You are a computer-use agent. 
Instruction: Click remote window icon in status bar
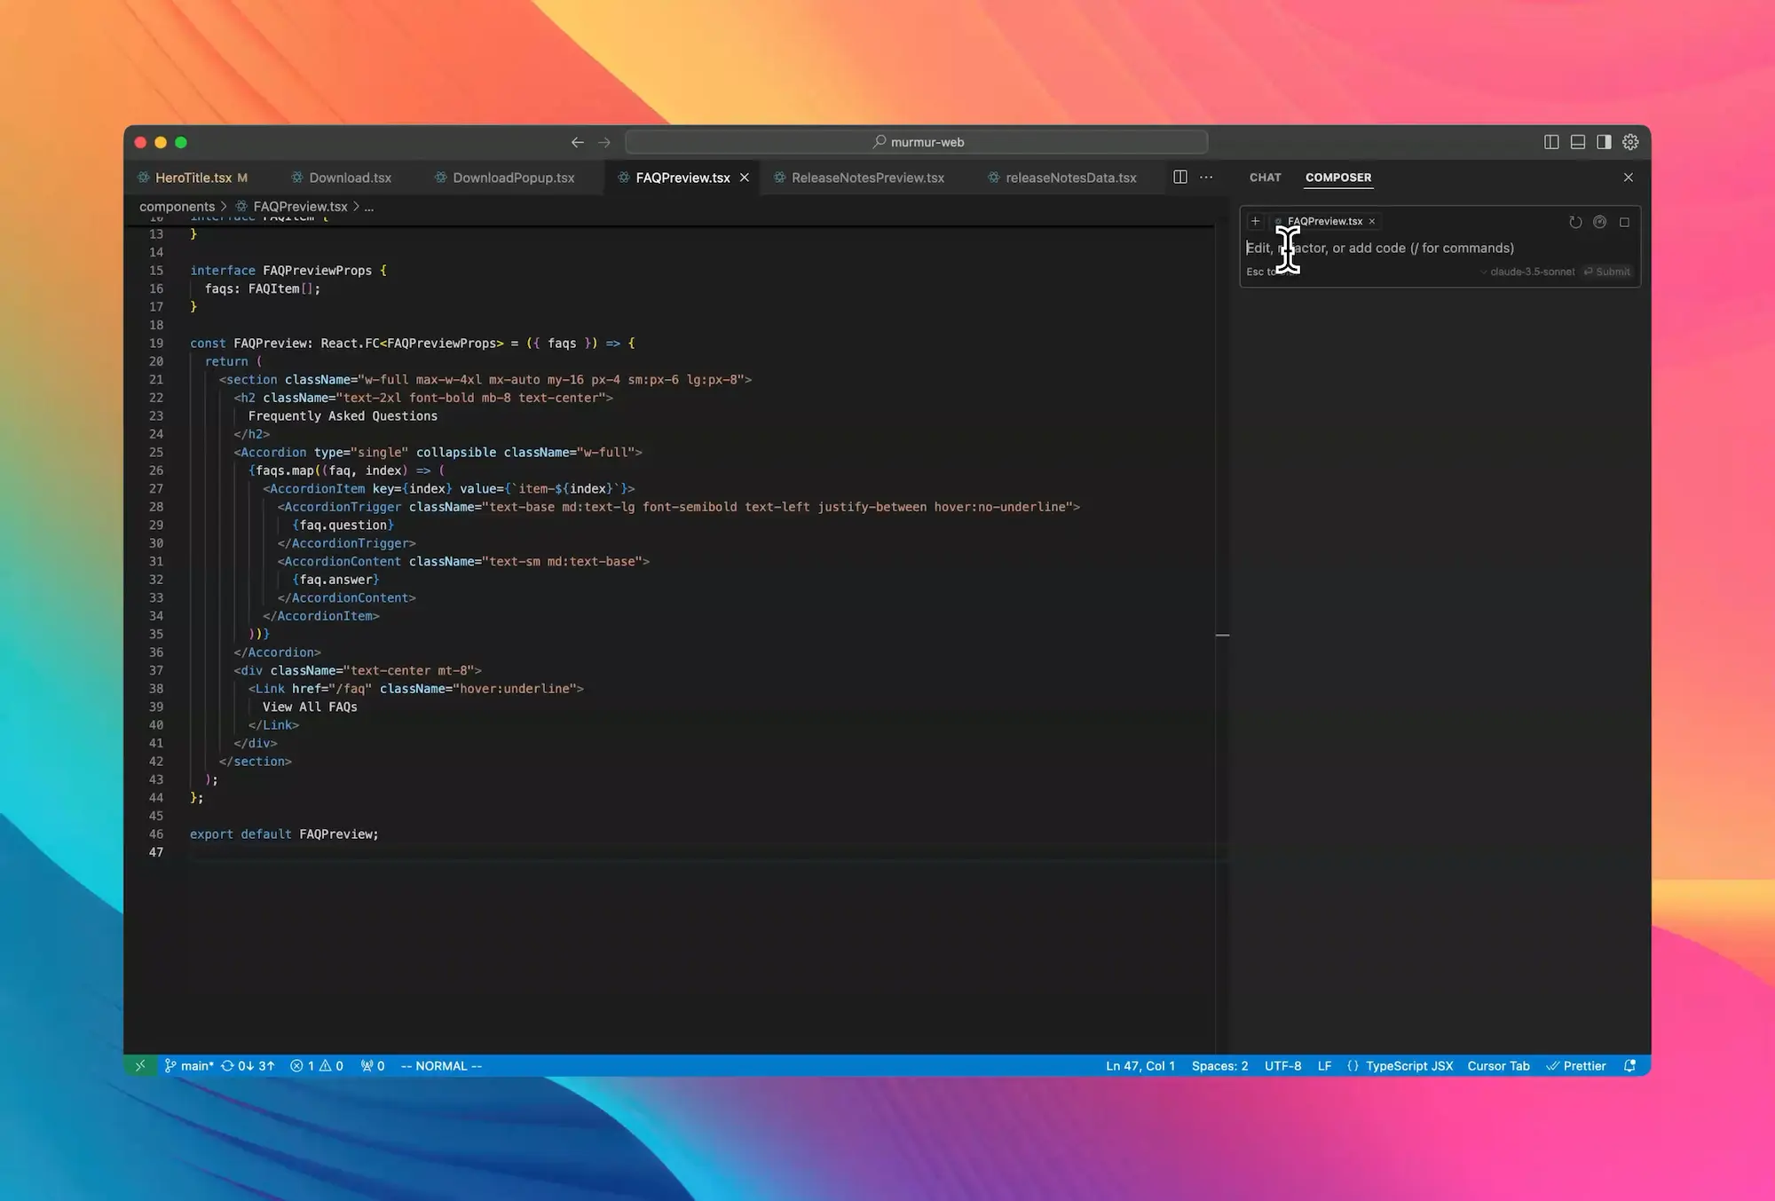point(140,1066)
